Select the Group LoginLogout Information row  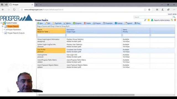(x=106, y=40)
